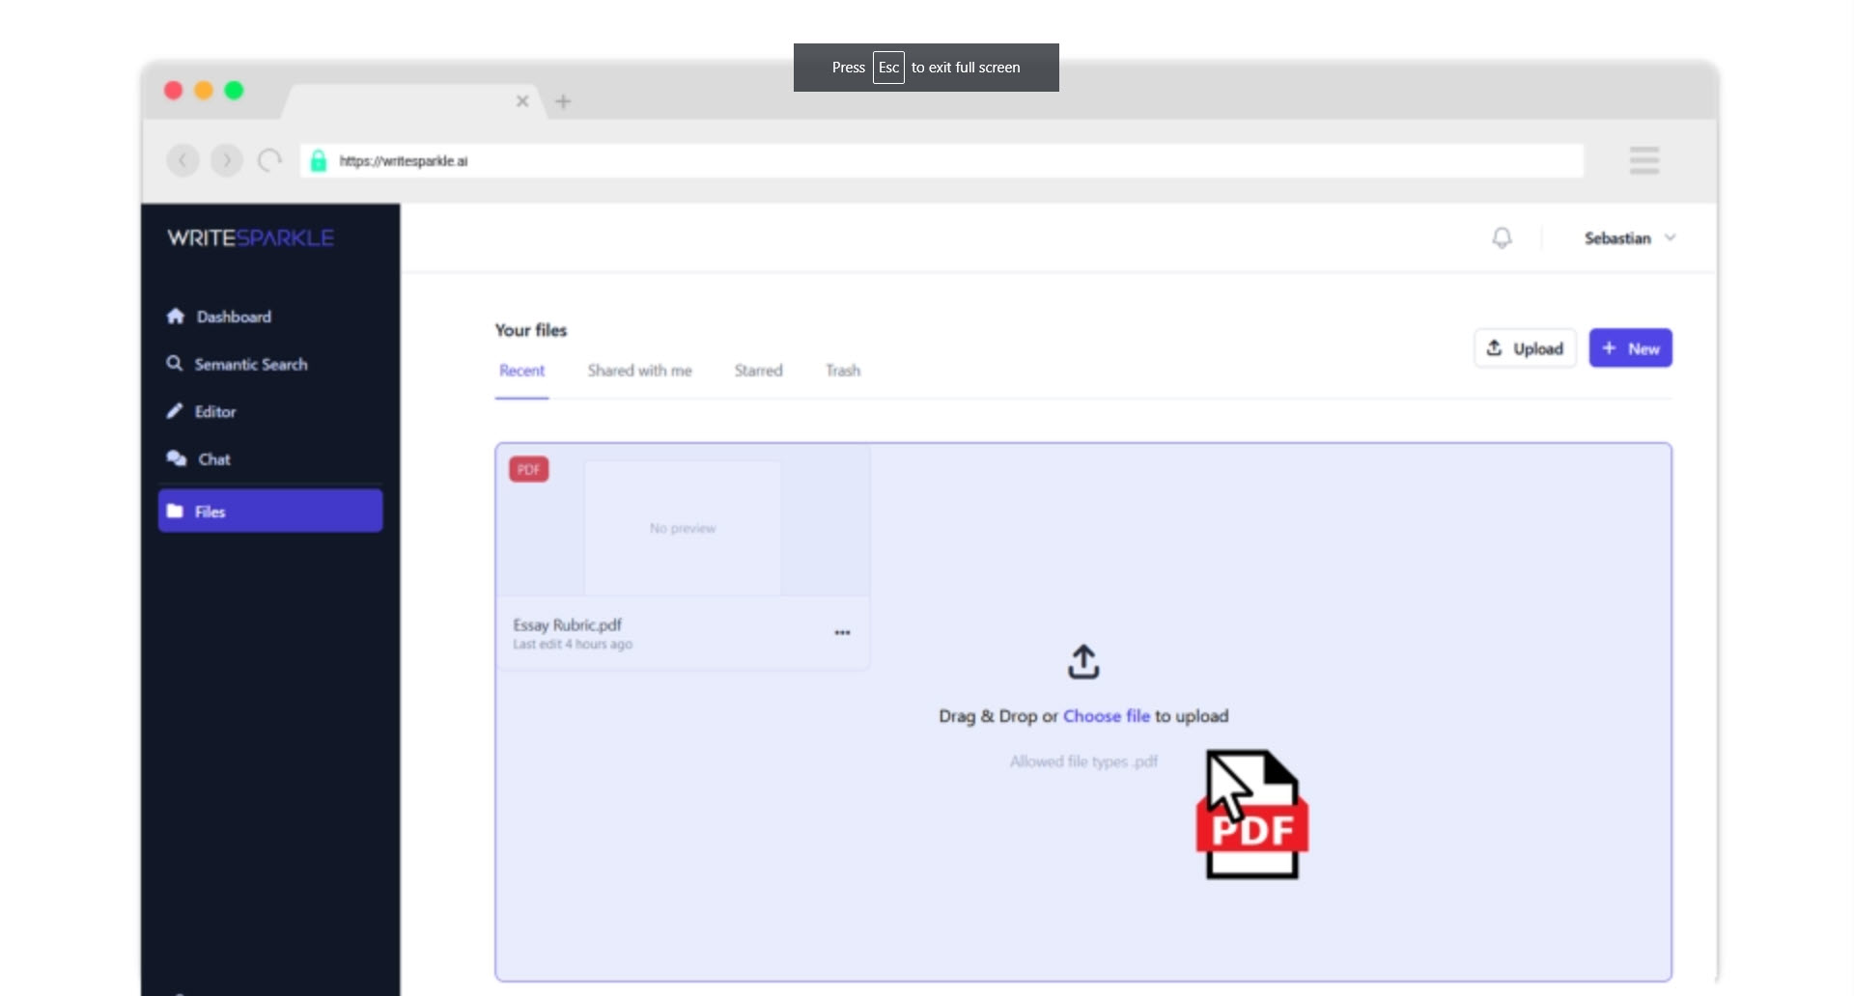Viewport: 1854px width, 996px height.
Task: Click the Upload button
Action: point(1525,348)
